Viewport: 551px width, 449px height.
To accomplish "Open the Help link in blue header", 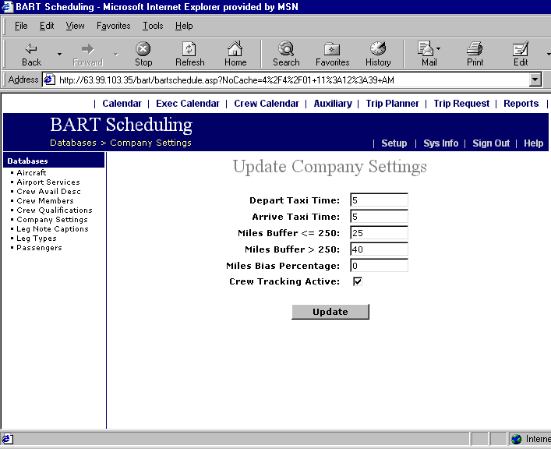I will pos(533,143).
